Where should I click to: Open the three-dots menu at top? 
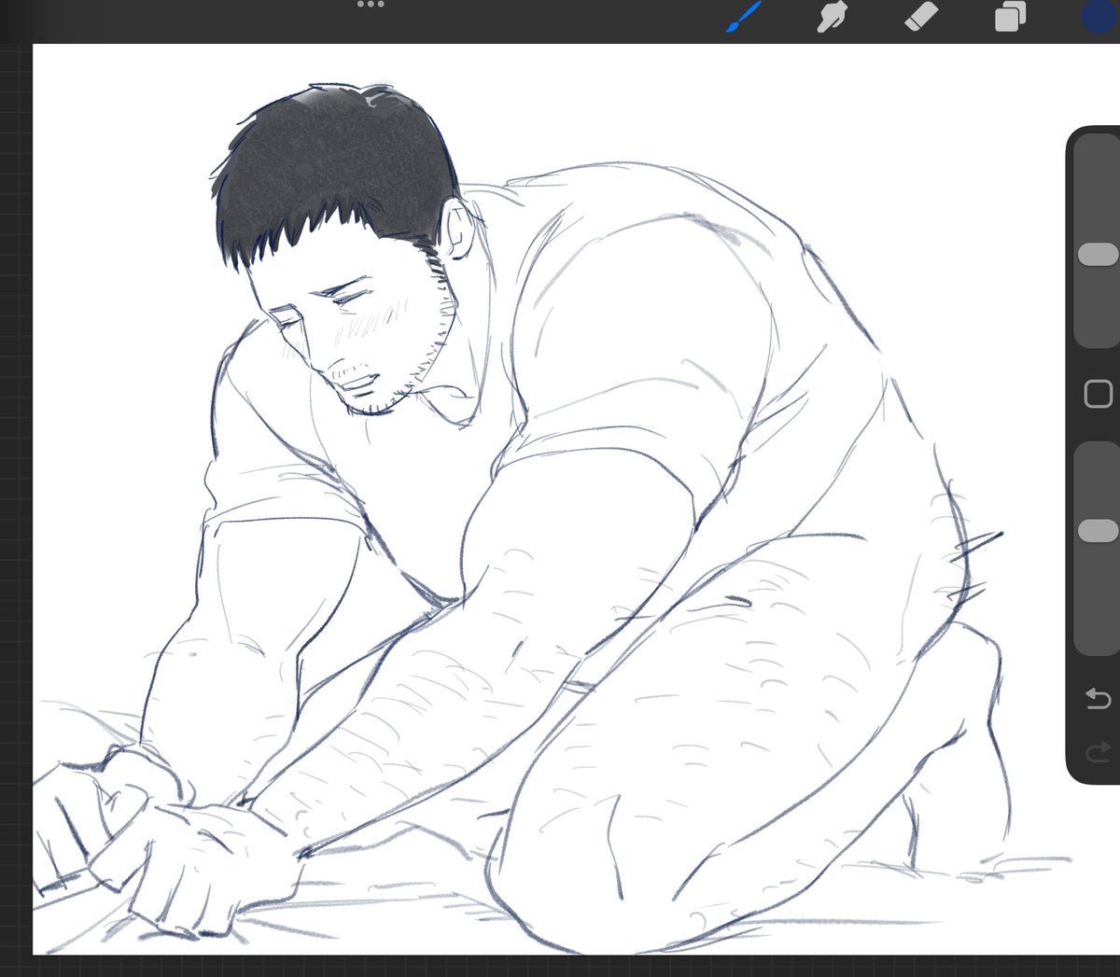371,5
